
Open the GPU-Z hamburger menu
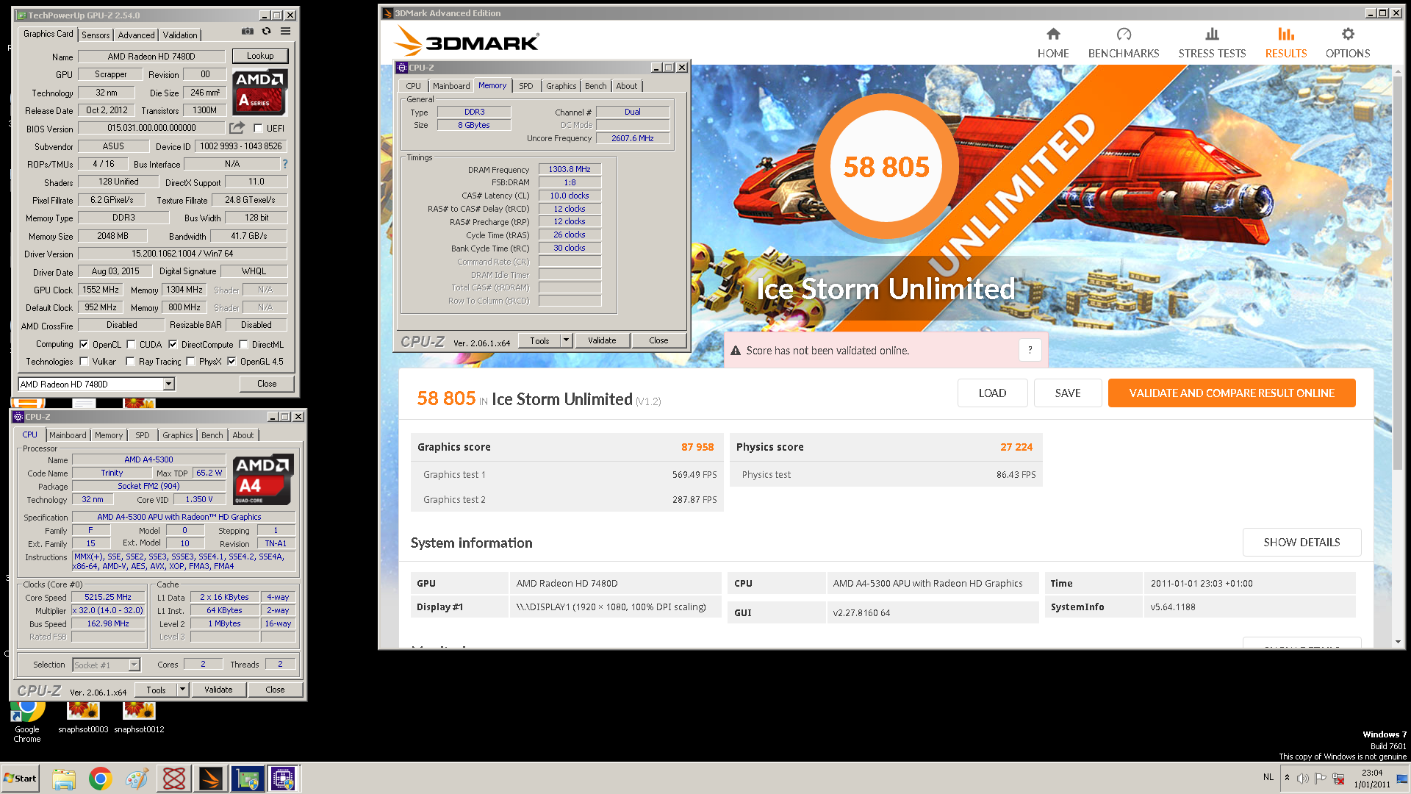tap(286, 32)
